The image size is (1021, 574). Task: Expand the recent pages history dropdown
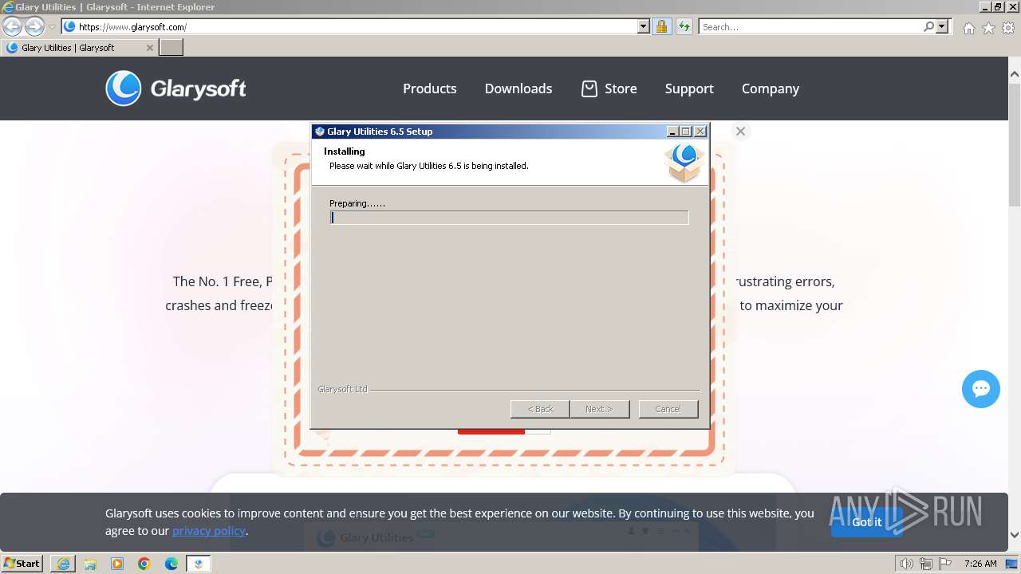point(52,27)
